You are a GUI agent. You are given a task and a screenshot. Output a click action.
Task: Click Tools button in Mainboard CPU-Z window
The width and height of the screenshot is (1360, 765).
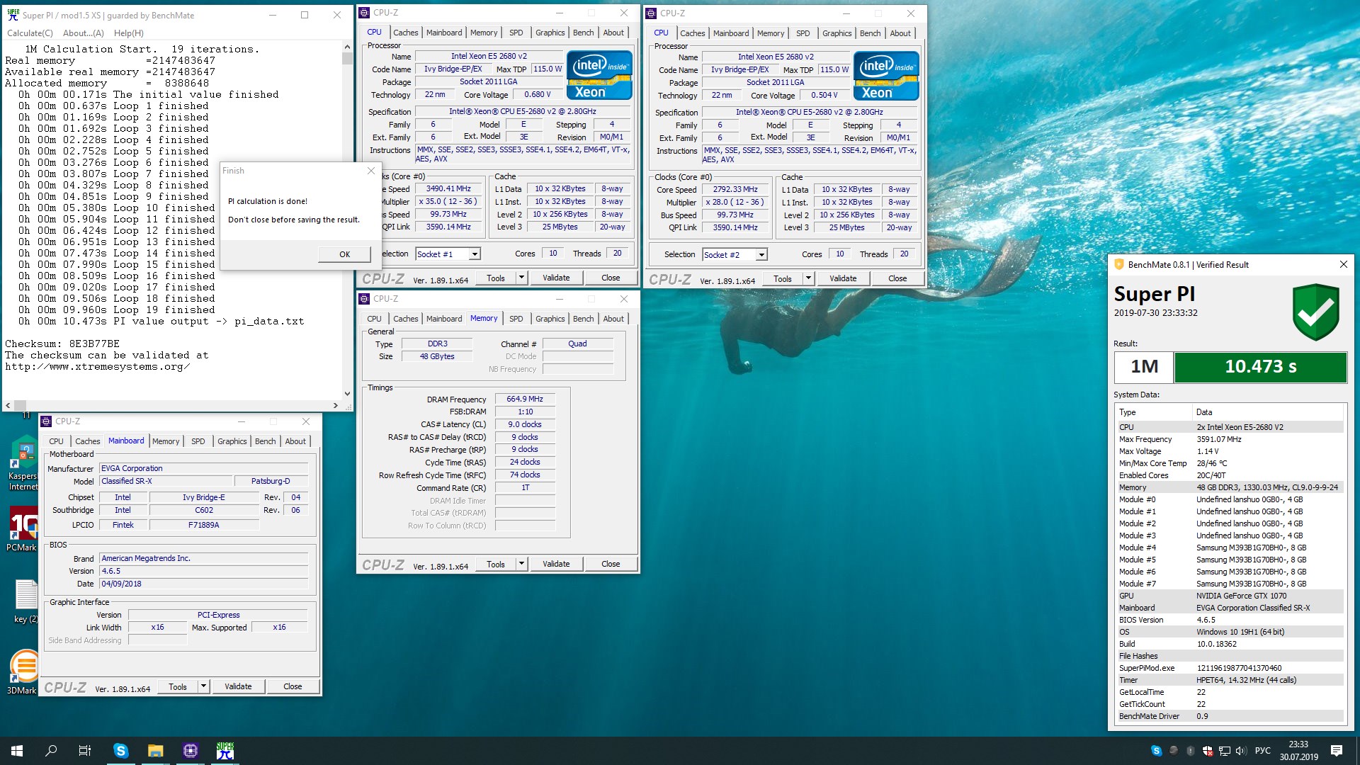click(178, 686)
